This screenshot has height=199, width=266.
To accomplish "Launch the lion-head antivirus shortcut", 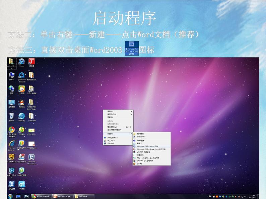I will 11,158.
